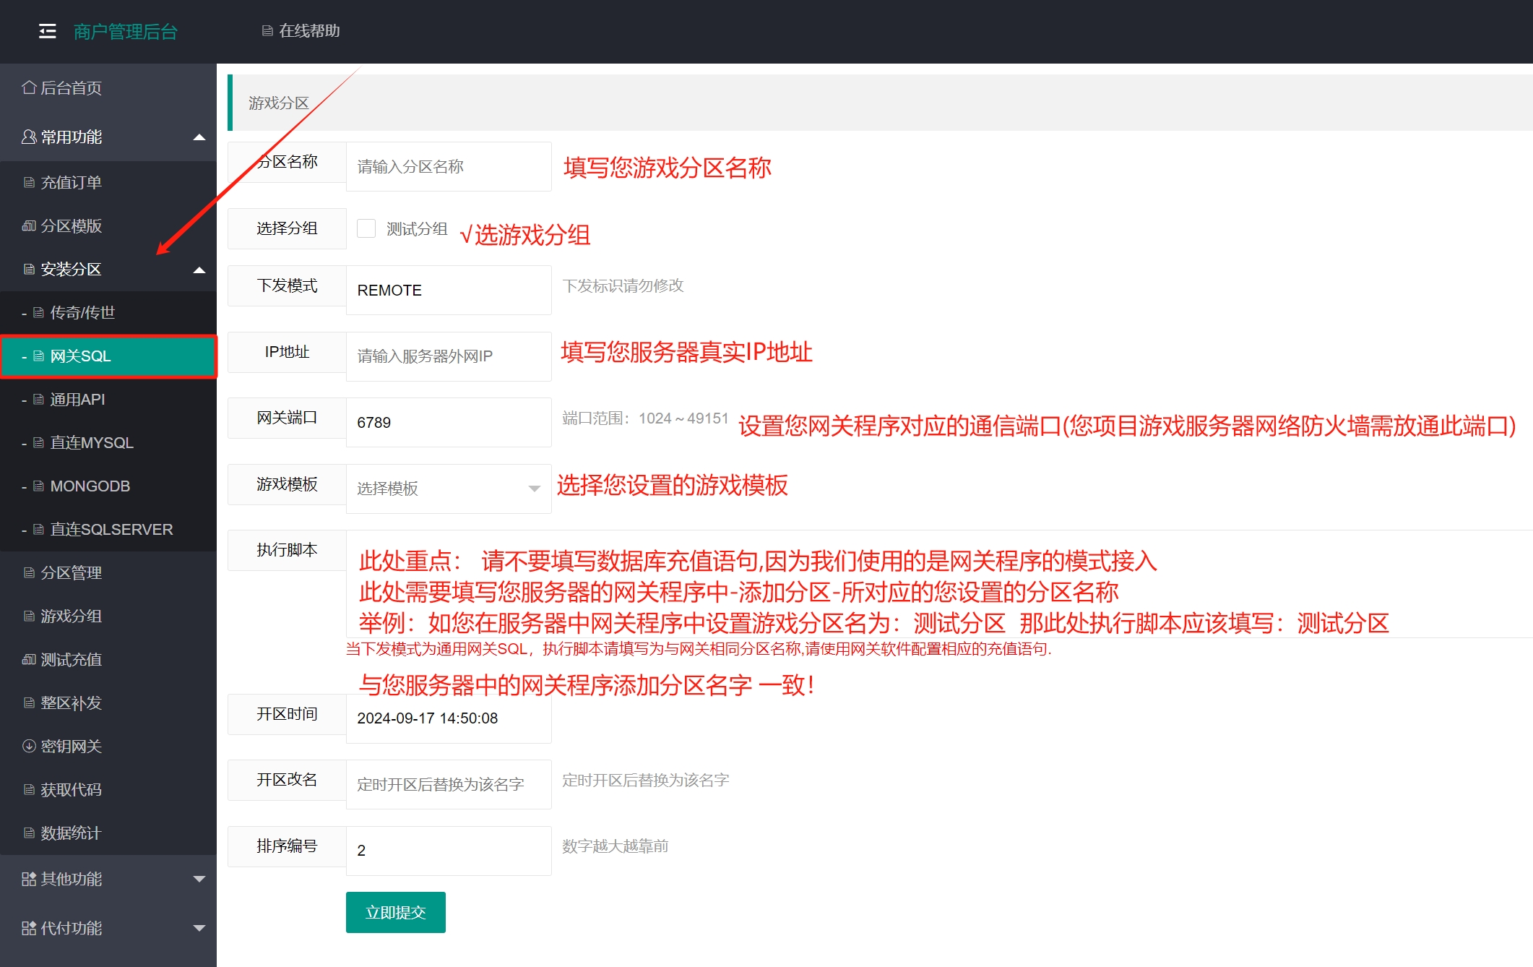This screenshot has height=967, width=1533.
Task: Click the grid icon beside 其他功能
Action: click(x=29, y=879)
